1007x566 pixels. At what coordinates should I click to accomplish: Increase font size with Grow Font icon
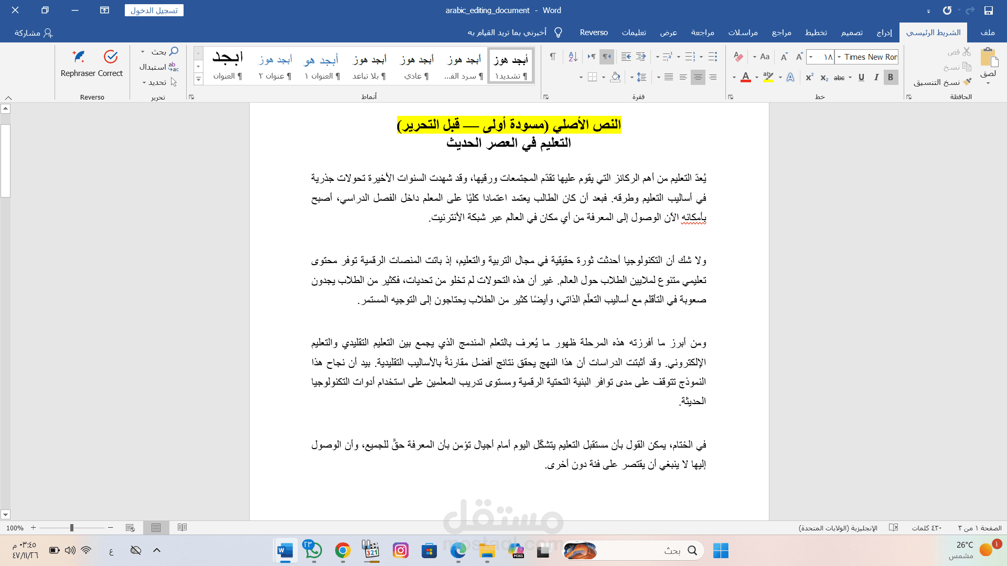(x=799, y=57)
